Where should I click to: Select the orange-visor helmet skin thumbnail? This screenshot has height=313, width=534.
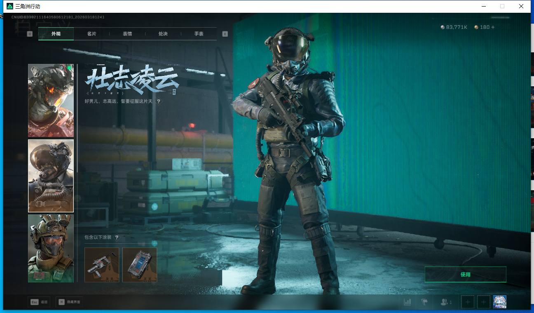pos(51,100)
